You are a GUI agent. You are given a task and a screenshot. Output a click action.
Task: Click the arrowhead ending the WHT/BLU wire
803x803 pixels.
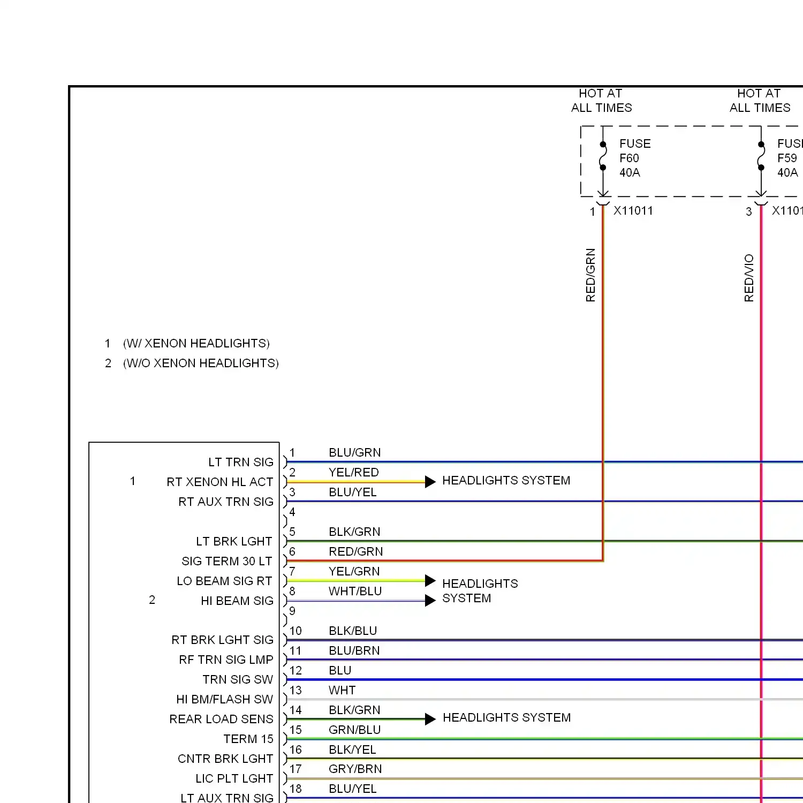click(430, 601)
